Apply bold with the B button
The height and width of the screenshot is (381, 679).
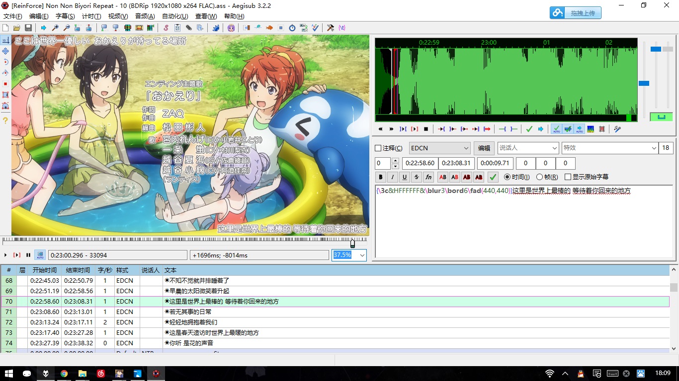coord(381,177)
